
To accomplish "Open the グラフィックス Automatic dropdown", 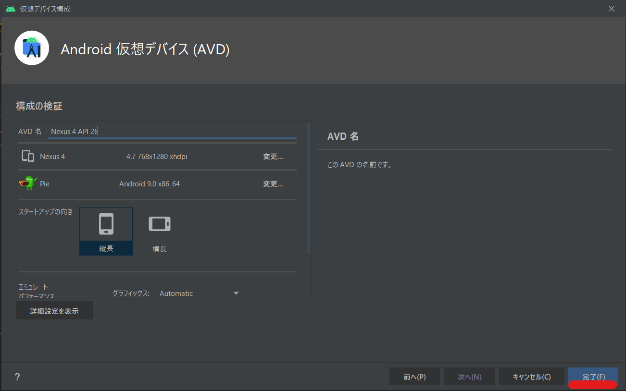I will pyautogui.click(x=199, y=293).
